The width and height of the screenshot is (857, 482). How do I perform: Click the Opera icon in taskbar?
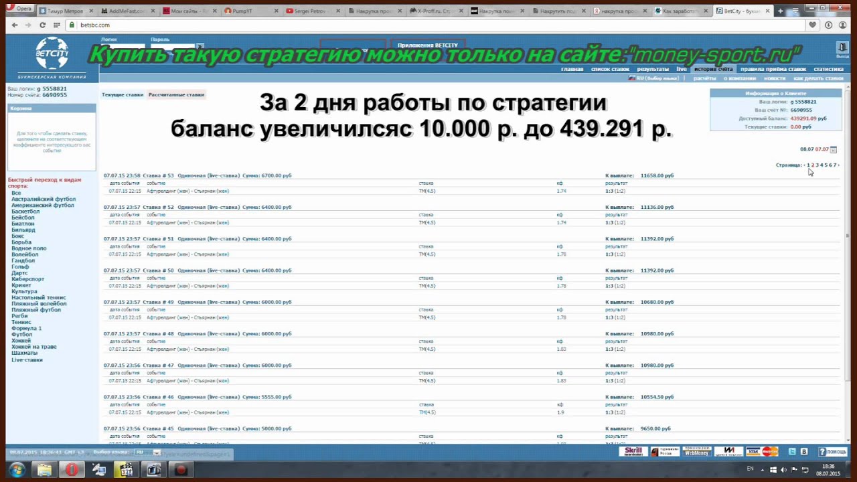tap(72, 470)
